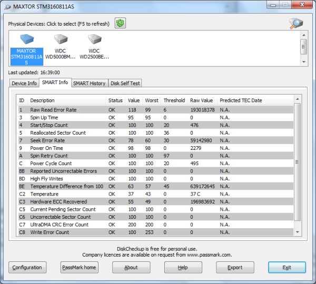Select the Reallocated Sector Count row
316x284 pixels.
click(x=155, y=133)
